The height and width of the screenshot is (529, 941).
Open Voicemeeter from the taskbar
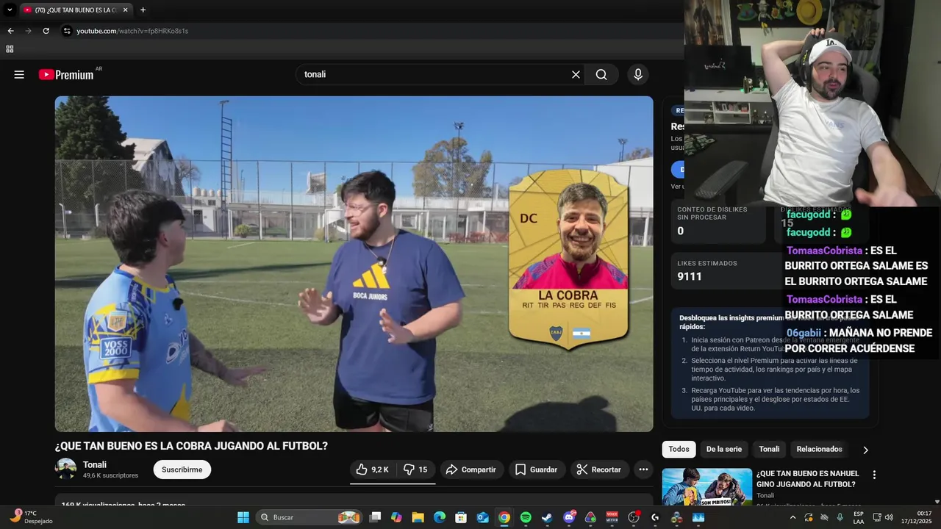(612, 517)
